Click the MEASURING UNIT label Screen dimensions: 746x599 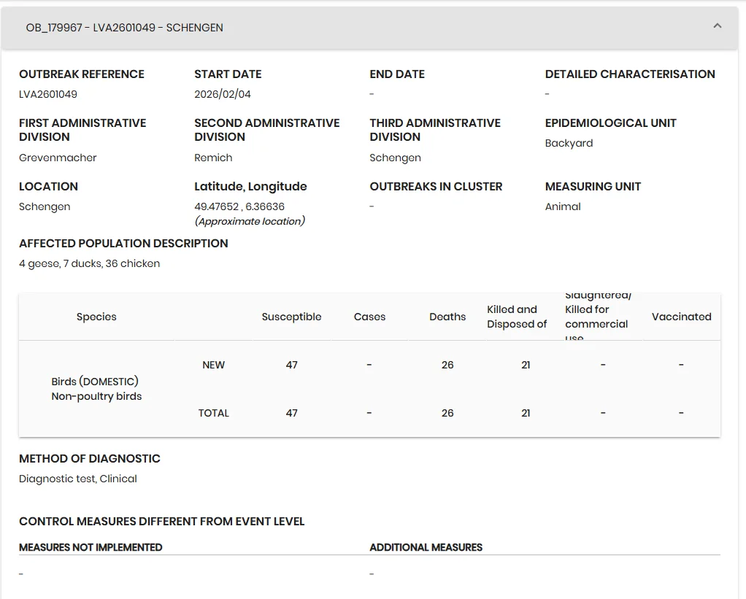point(593,186)
